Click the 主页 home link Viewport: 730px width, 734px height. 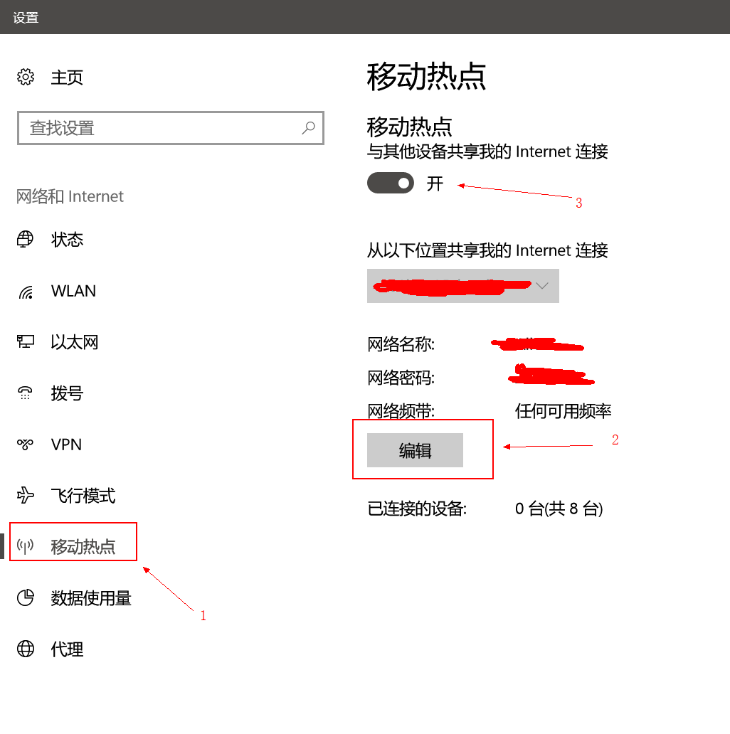68,77
